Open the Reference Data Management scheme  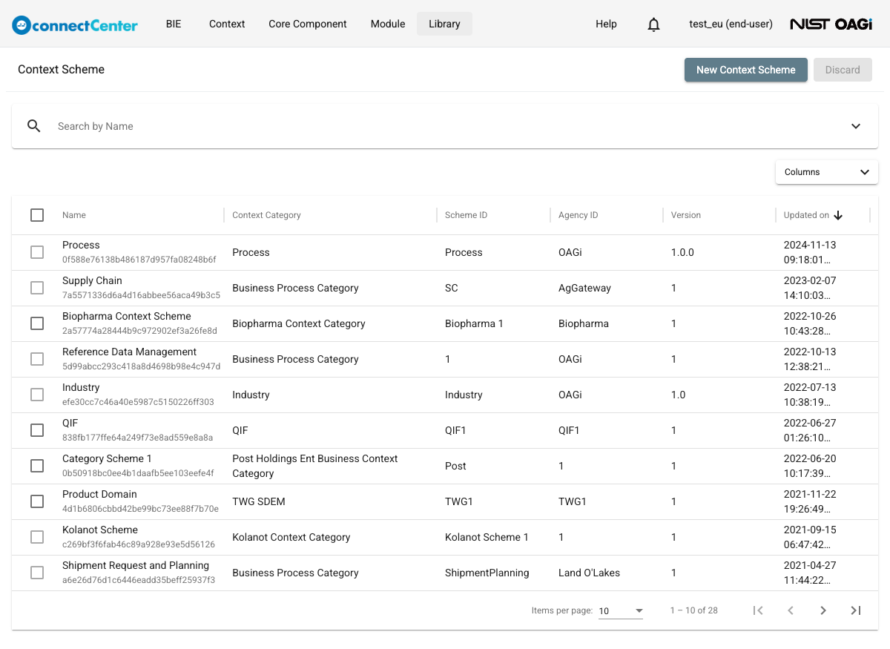(x=129, y=352)
